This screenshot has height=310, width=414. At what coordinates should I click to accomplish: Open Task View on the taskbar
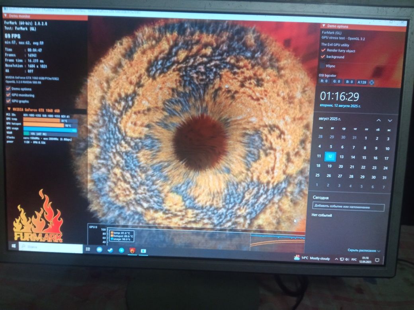point(88,249)
